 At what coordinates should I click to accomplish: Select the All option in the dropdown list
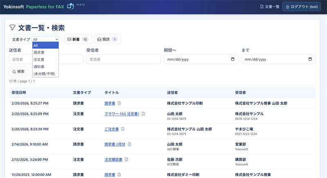(x=45, y=45)
